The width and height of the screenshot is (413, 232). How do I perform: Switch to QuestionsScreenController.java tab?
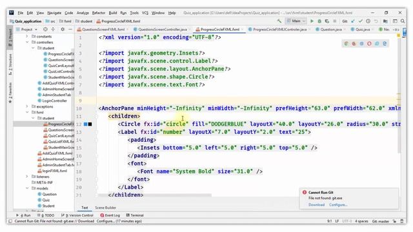point(162,30)
